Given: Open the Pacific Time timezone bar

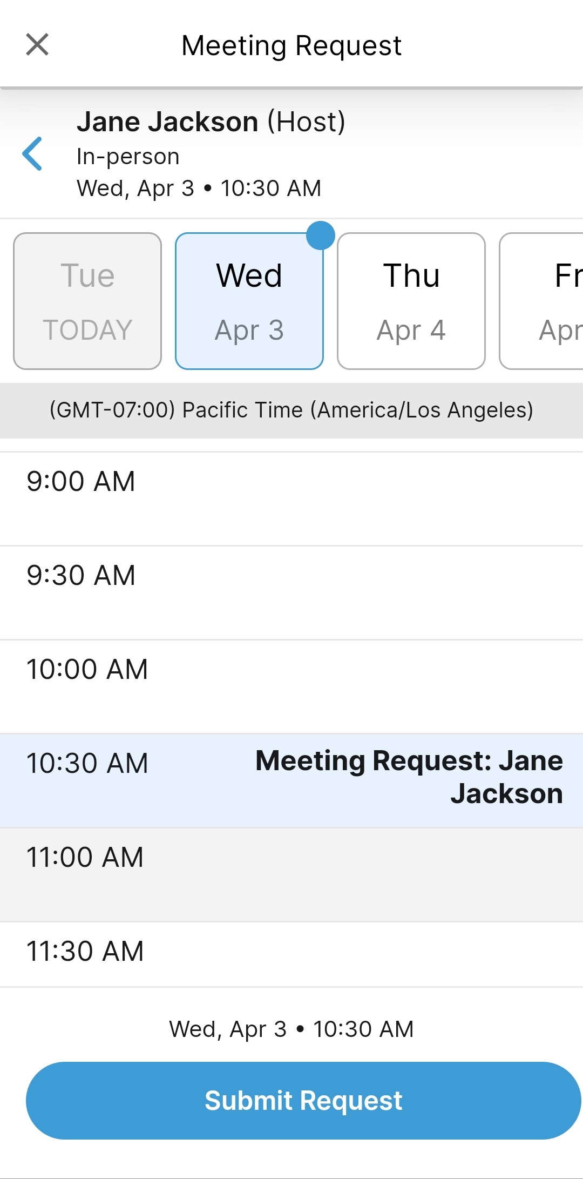Looking at the screenshot, I should point(291,410).
